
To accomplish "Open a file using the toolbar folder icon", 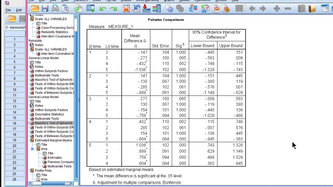I will click(35, 9).
